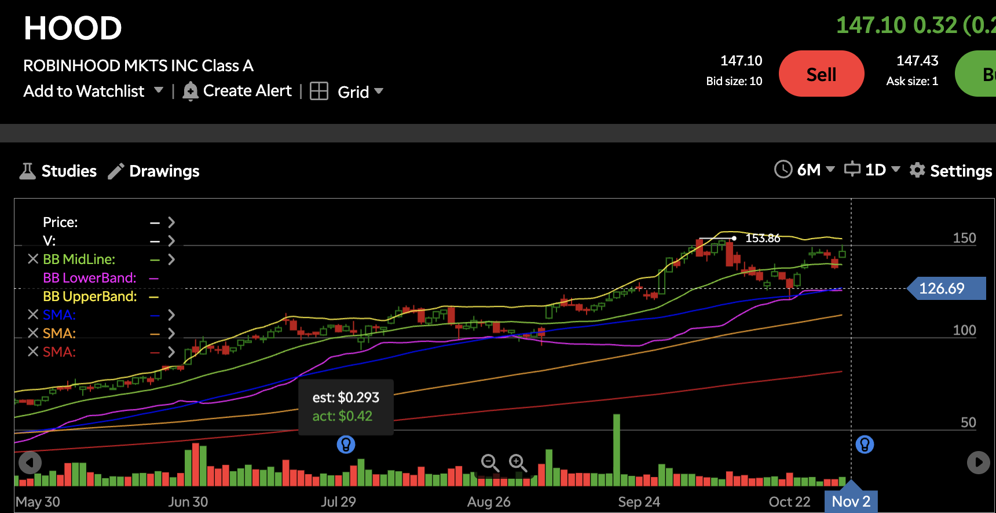Click the act: $0.42 earnings actual

(342, 416)
